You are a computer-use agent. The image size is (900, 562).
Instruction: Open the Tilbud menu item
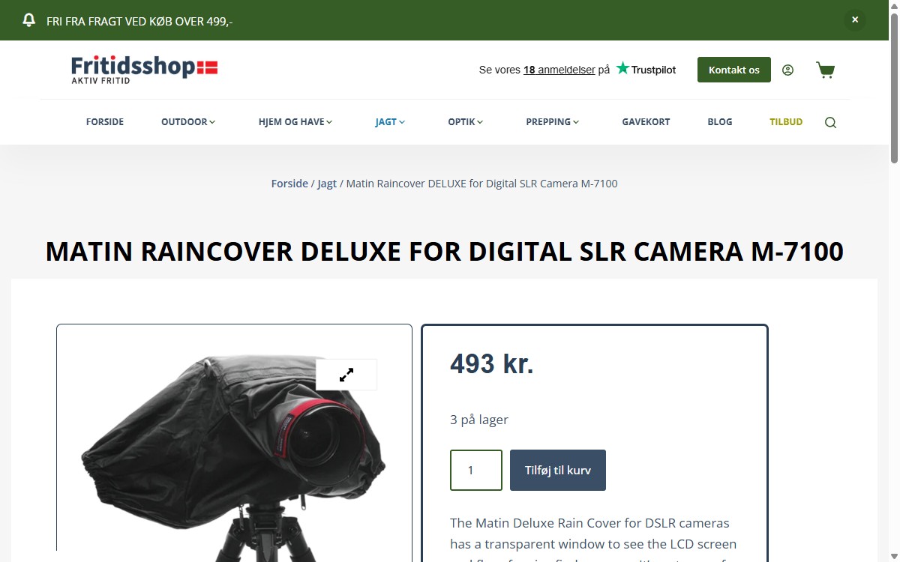click(x=786, y=122)
